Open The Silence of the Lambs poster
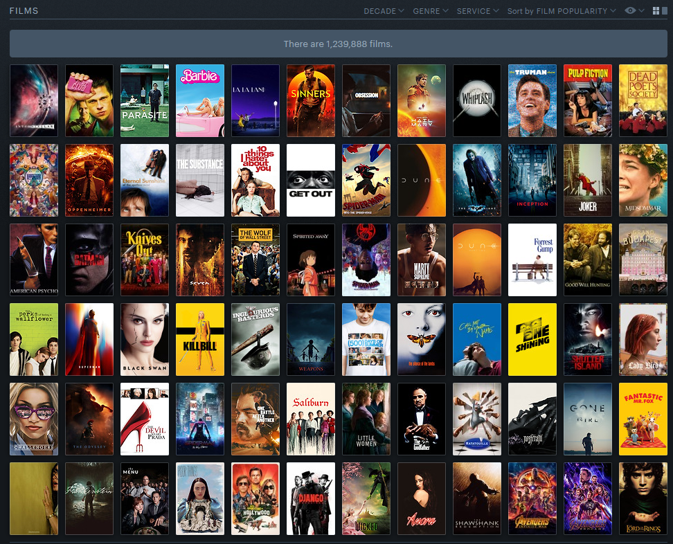The height and width of the screenshot is (544, 673). pyautogui.click(x=422, y=339)
